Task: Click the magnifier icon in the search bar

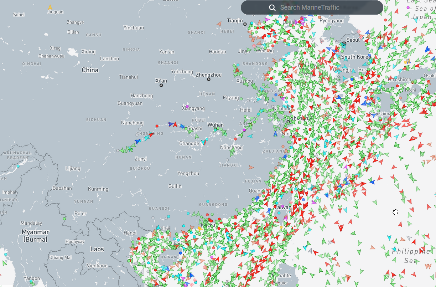Action: point(272,7)
